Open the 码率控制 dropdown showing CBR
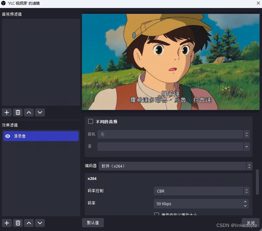 click(x=202, y=191)
